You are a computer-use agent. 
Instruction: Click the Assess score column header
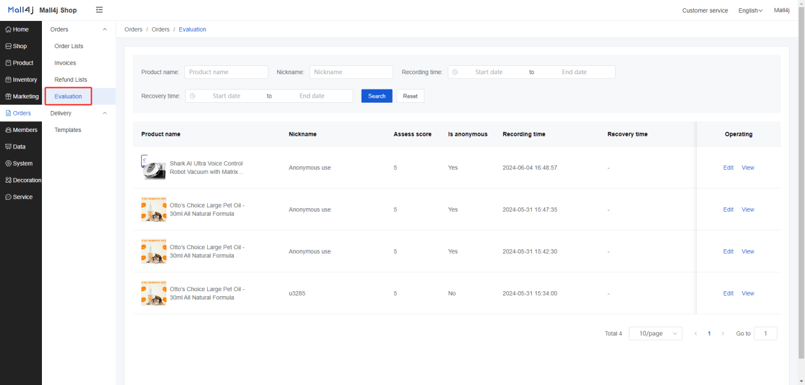point(412,134)
